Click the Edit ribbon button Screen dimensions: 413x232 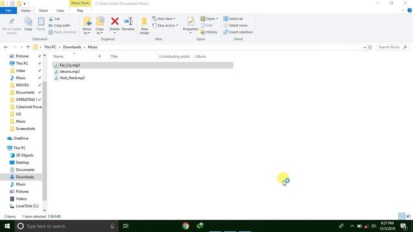(x=206, y=26)
